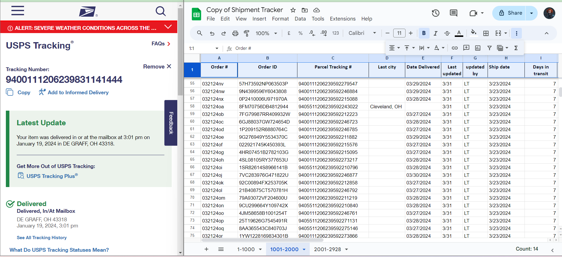Click the Undo icon
The image size is (562, 257).
(x=212, y=33)
